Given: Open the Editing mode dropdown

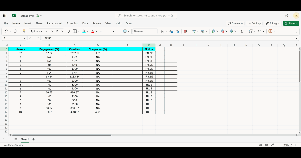Looking at the screenshot, I should [x=273, y=23].
